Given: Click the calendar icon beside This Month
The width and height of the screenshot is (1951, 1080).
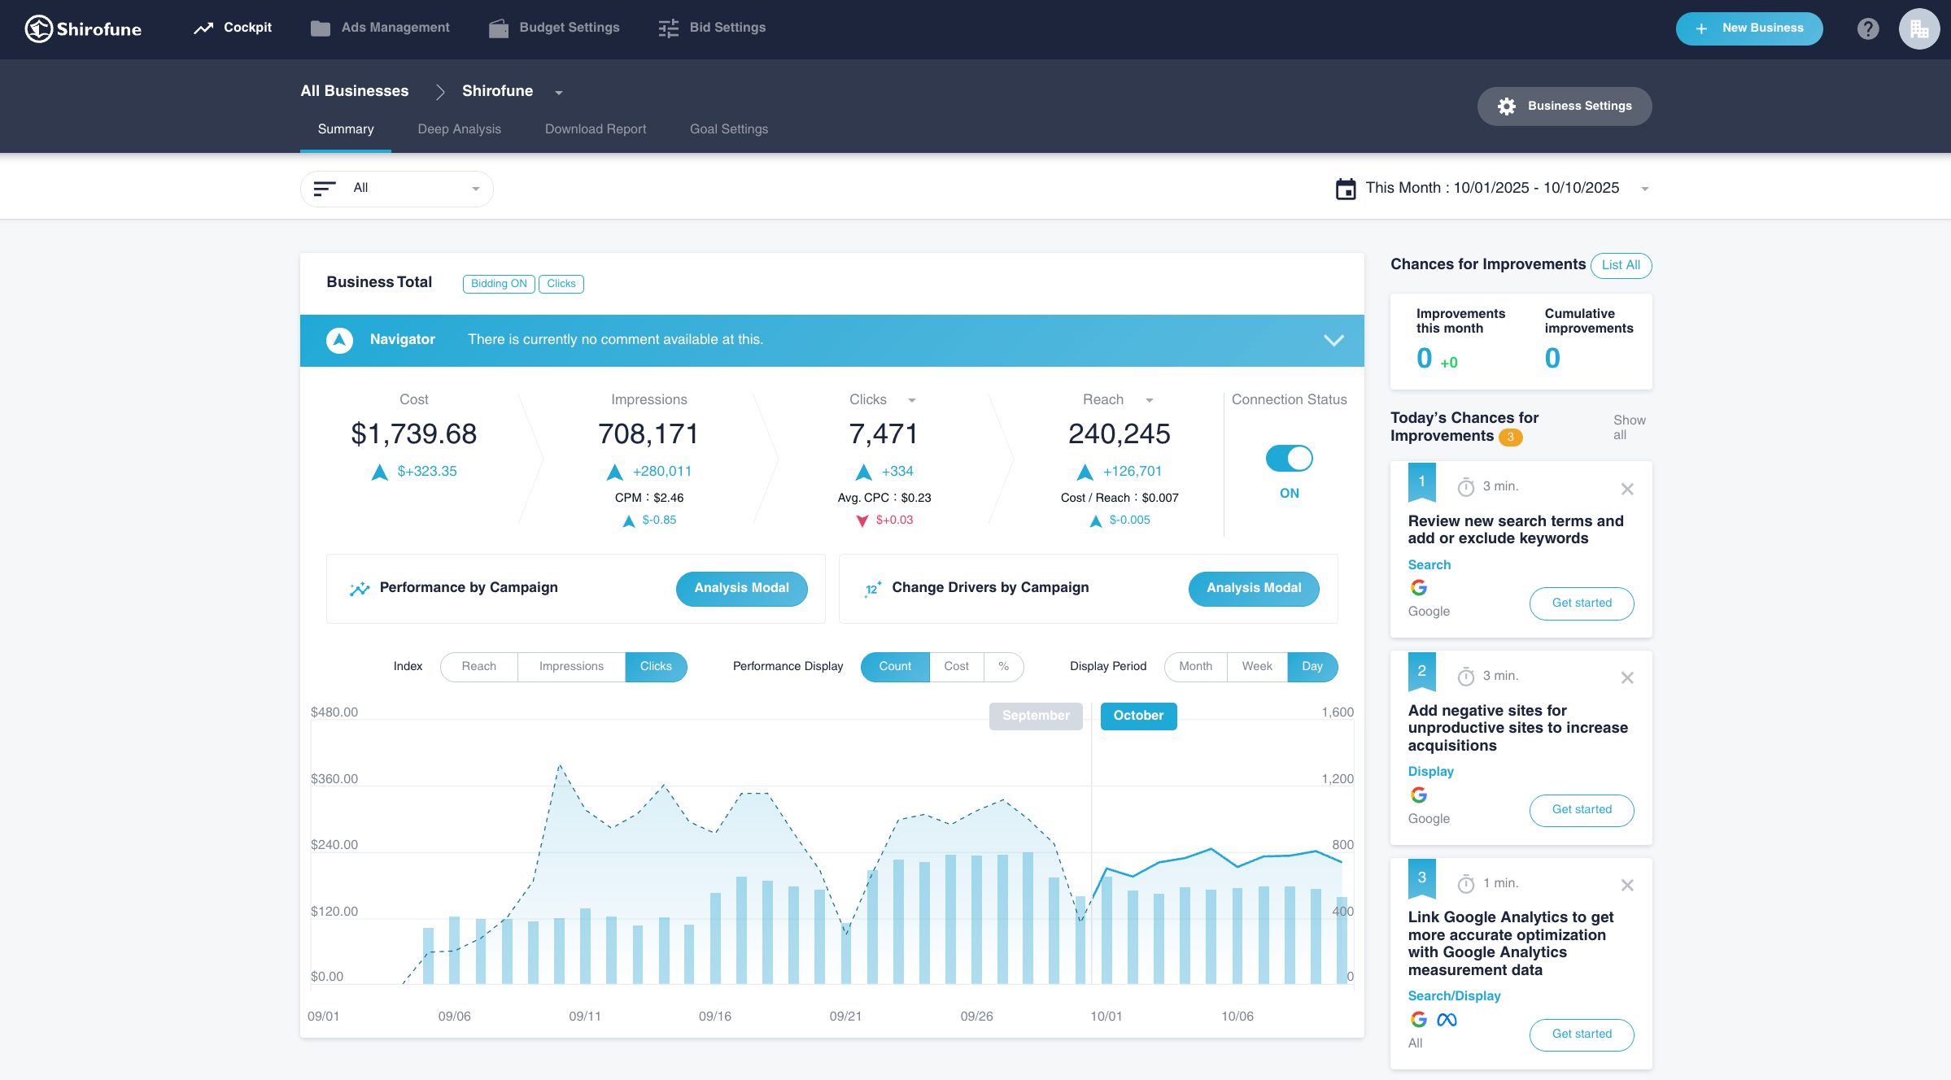Looking at the screenshot, I should point(1346,189).
